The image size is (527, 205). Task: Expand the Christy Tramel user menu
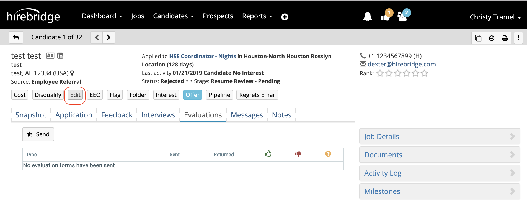click(x=495, y=17)
